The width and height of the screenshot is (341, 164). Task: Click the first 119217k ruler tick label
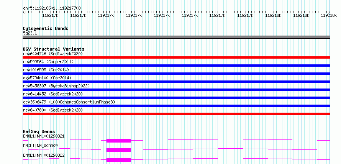click(50, 15)
